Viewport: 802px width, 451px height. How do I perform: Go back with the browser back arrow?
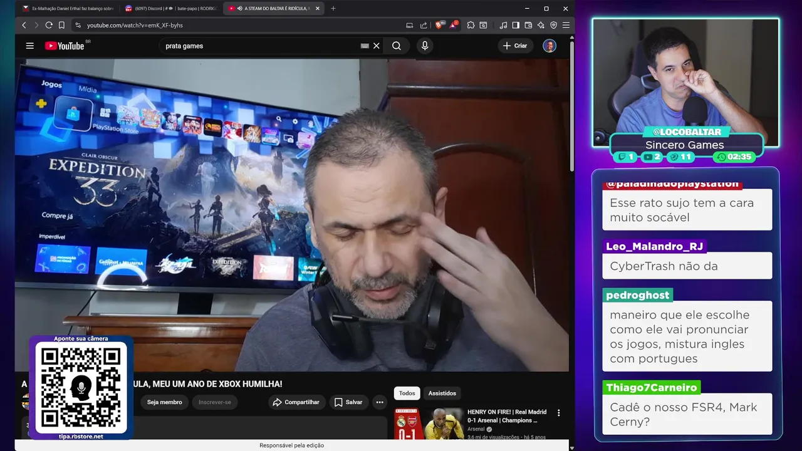click(24, 25)
